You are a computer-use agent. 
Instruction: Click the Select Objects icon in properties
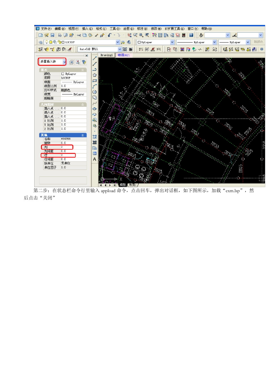pos(78,62)
